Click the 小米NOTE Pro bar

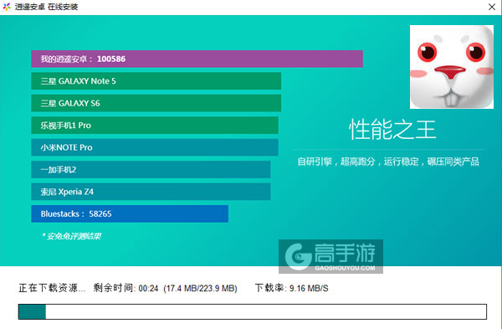pos(155,147)
